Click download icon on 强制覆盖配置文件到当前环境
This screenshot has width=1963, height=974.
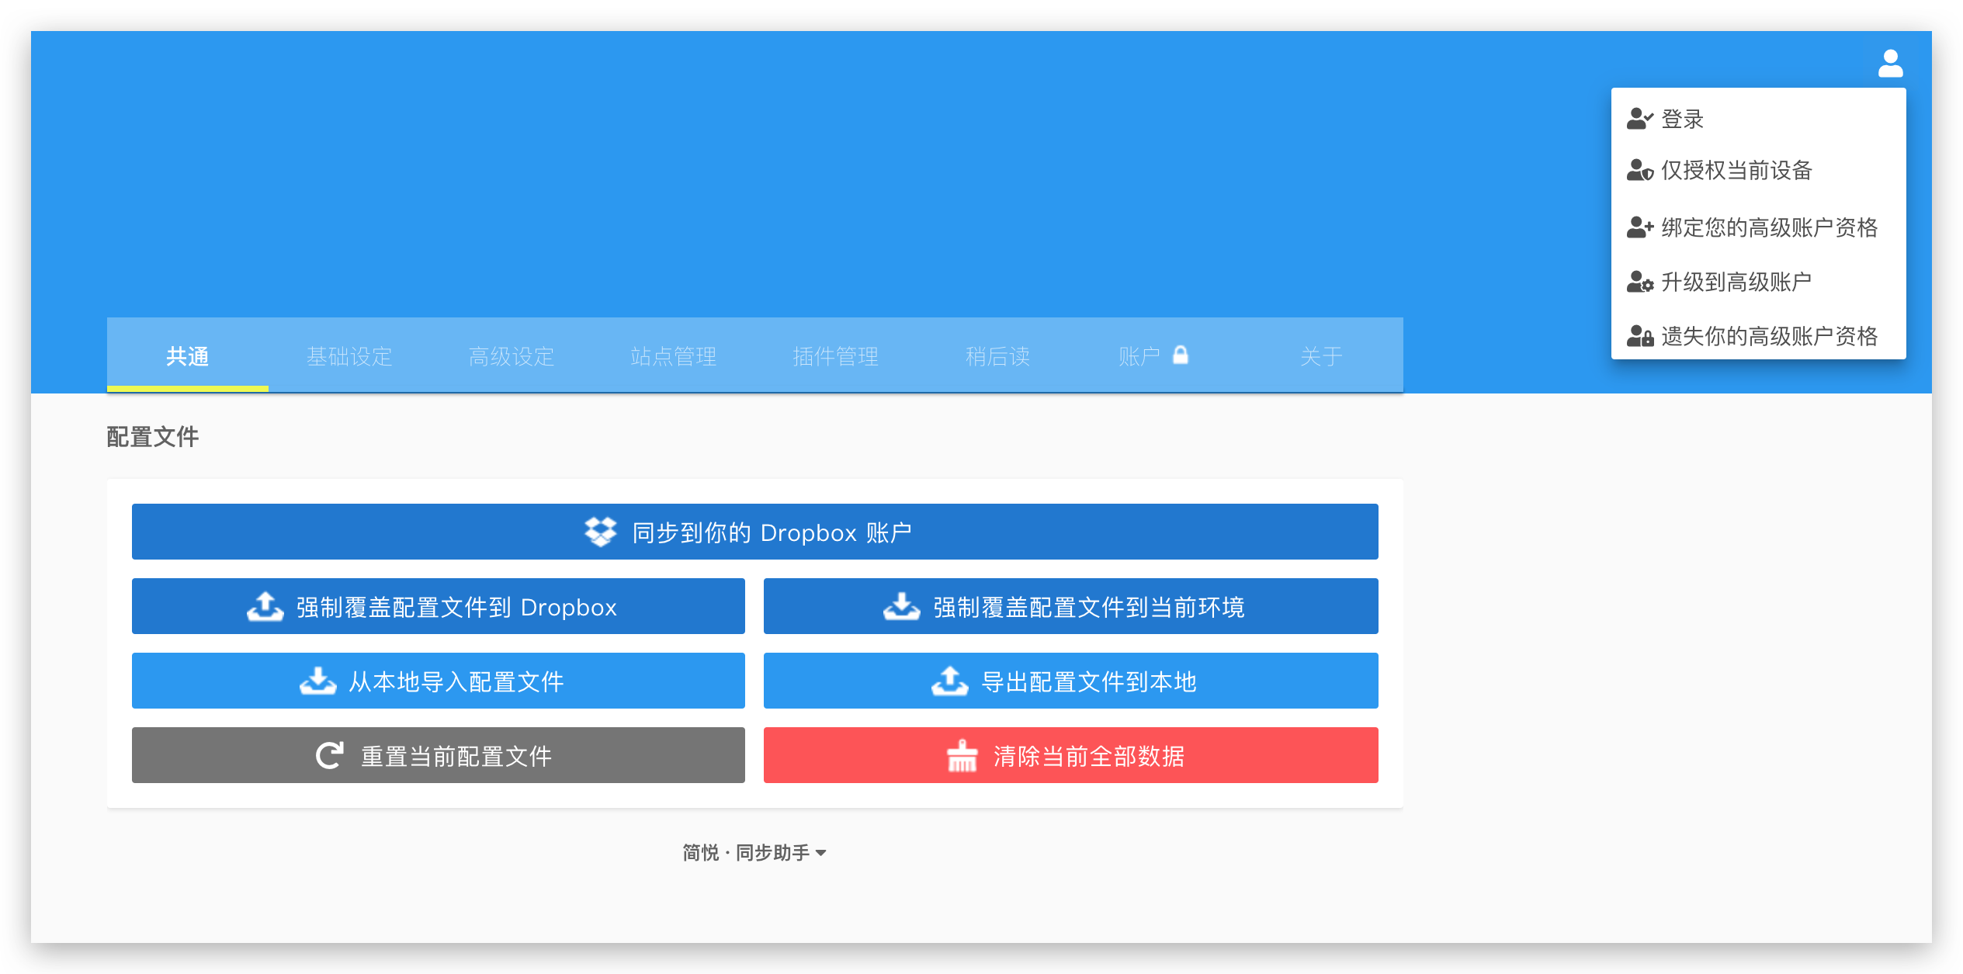click(x=901, y=606)
